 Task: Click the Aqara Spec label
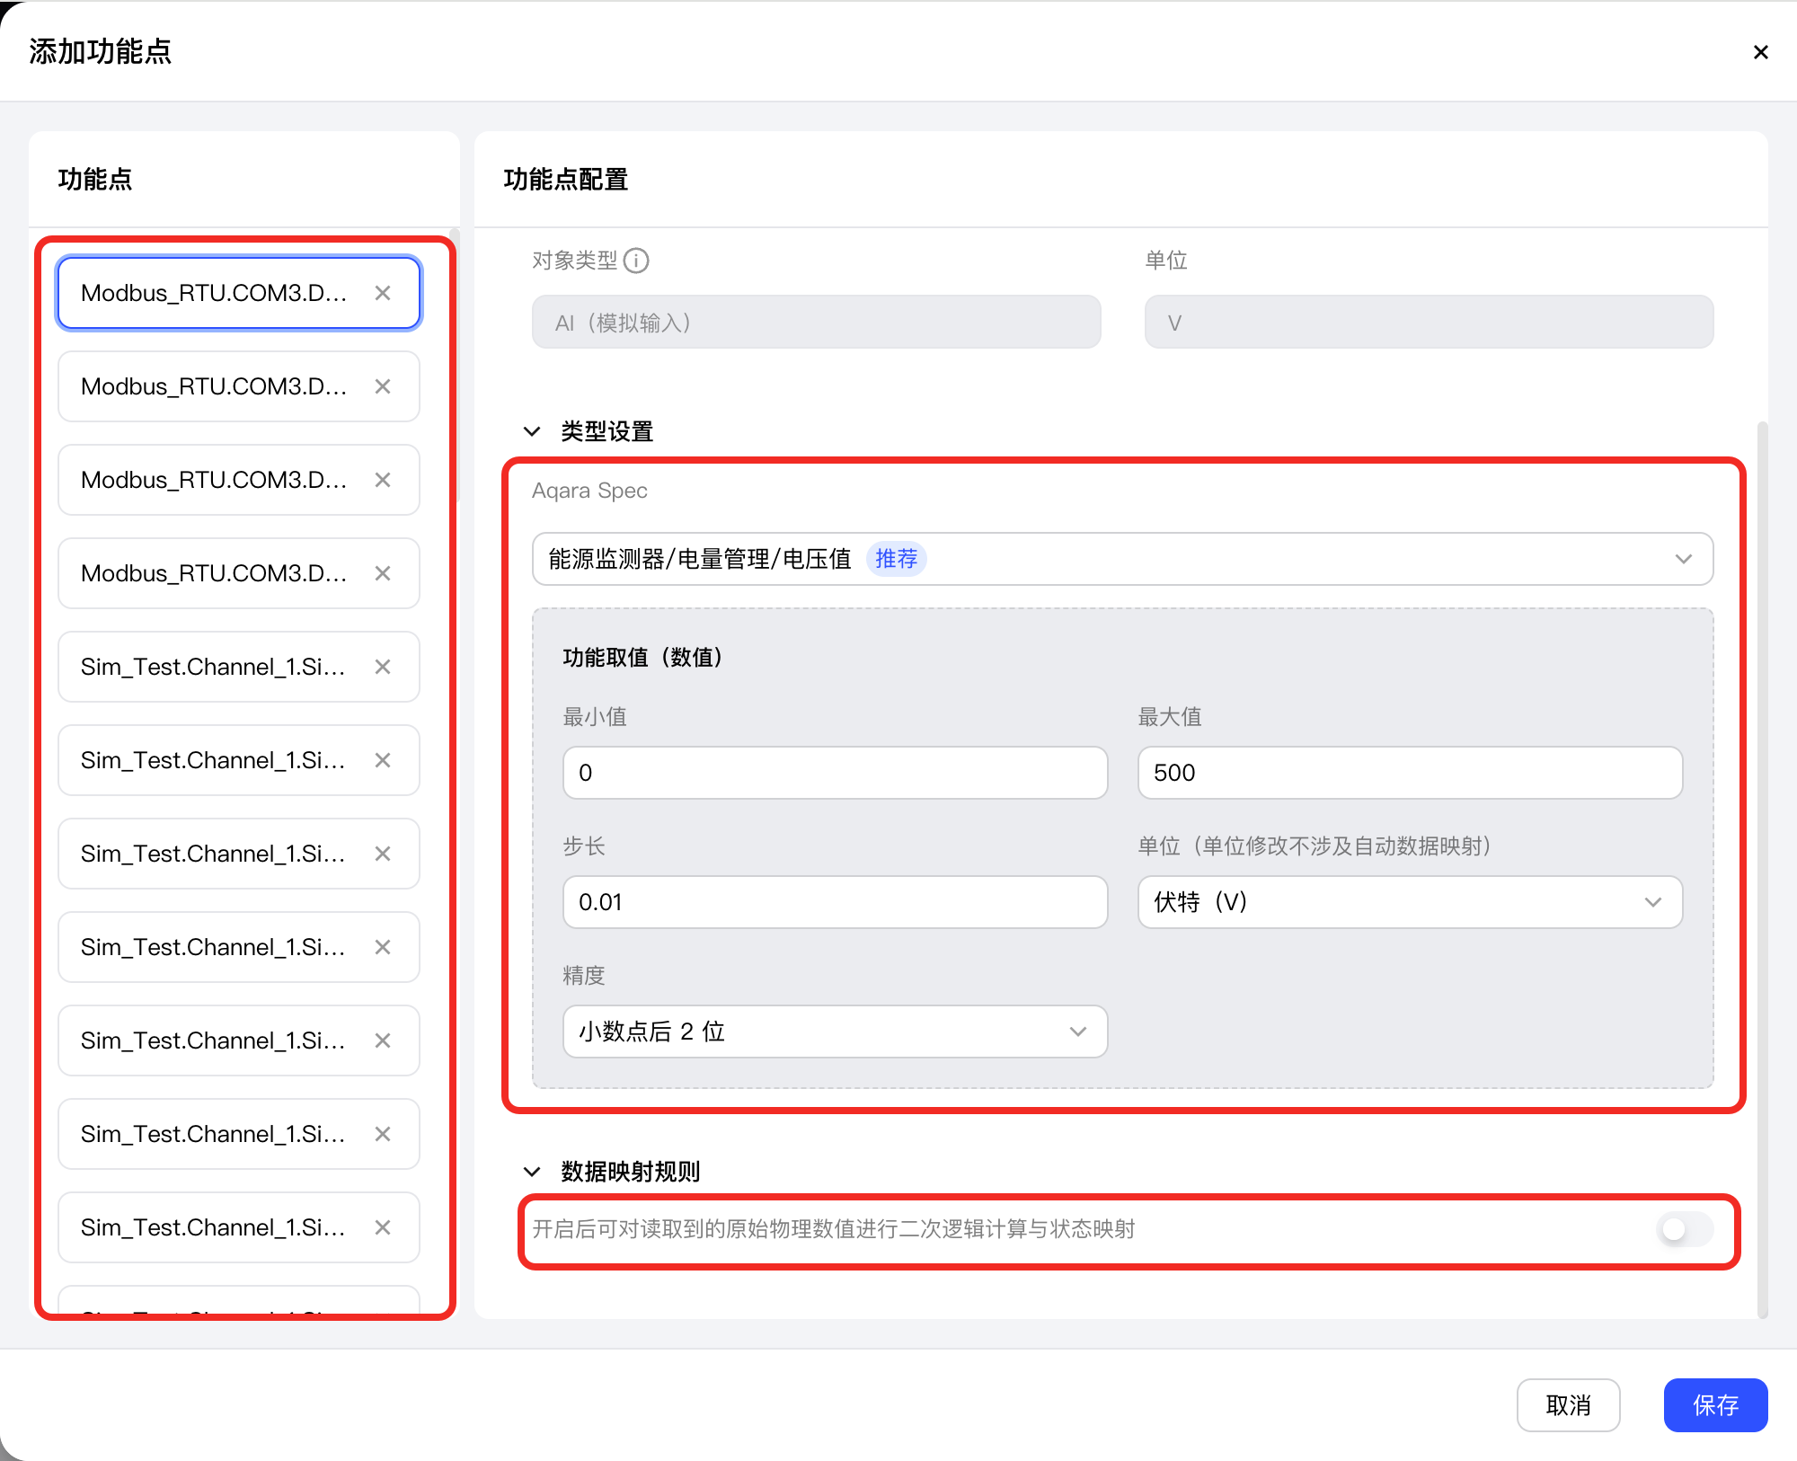[589, 491]
